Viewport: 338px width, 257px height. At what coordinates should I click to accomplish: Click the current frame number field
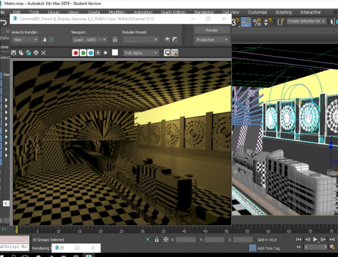coord(314,247)
